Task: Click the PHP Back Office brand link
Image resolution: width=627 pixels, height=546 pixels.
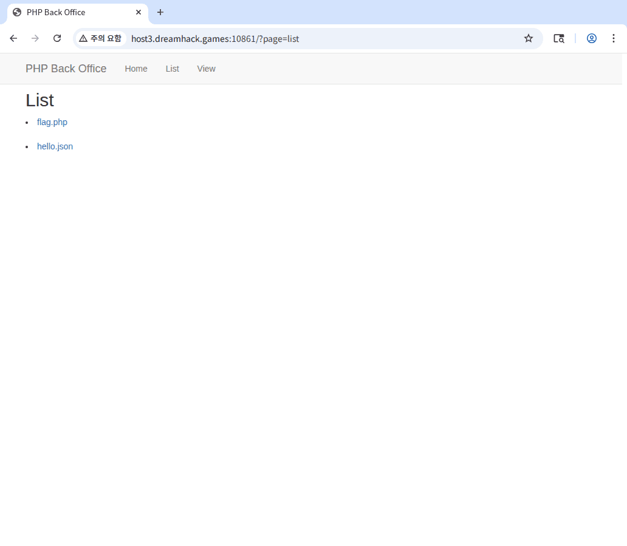Action: [66, 69]
